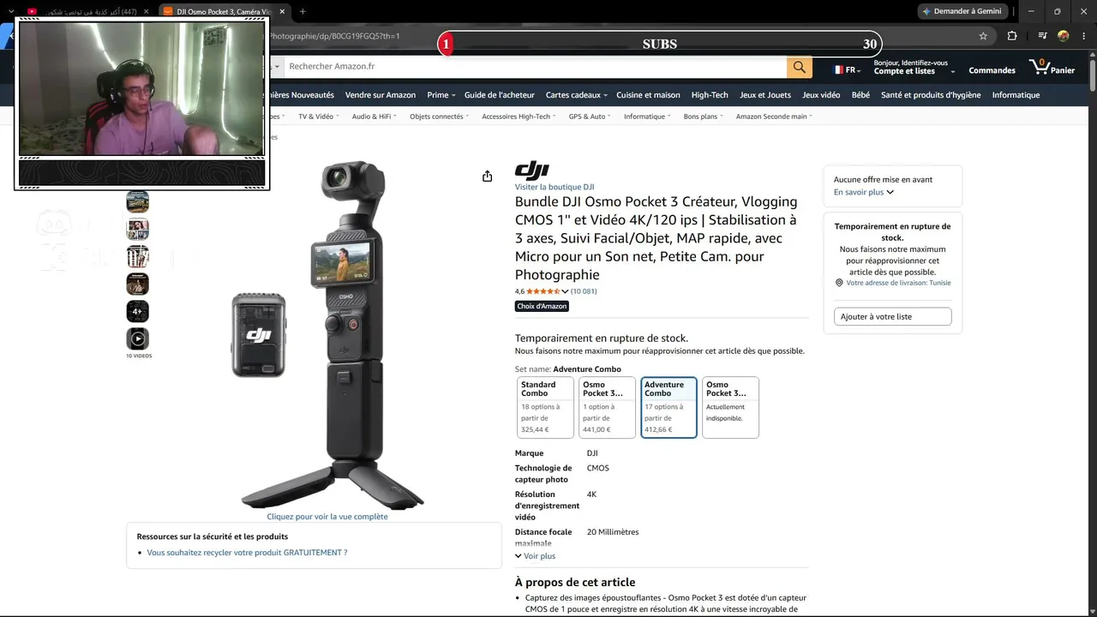Screen dimensions: 1097x617
Task: Open a new browser tab
Action: point(303,11)
